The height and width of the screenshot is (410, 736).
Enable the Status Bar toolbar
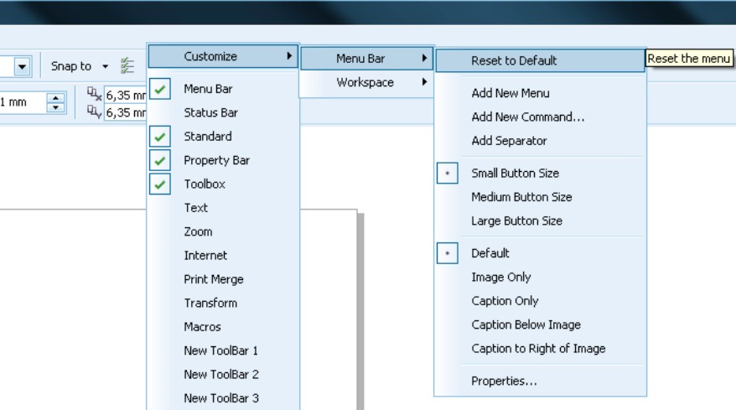coord(224,112)
